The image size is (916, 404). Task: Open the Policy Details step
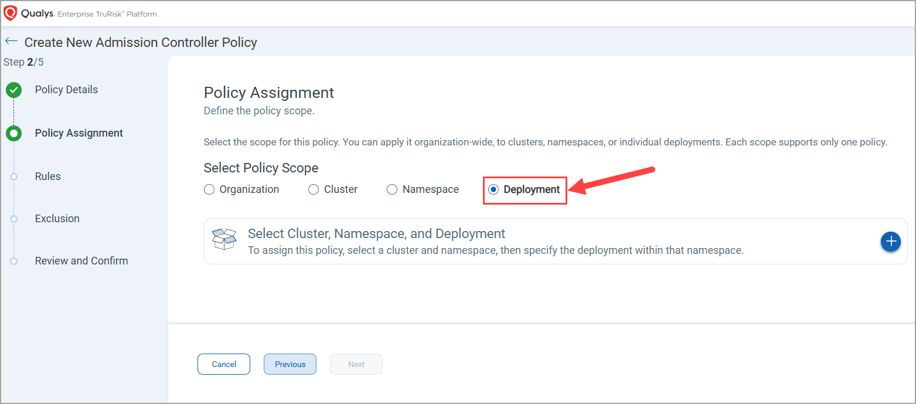point(66,90)
